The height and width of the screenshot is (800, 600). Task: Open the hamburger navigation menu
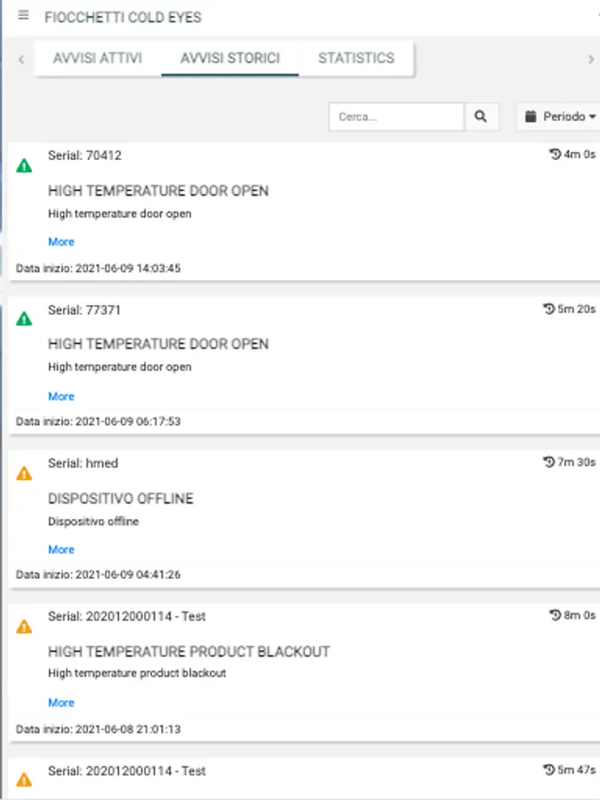click(x=23, y=16)
